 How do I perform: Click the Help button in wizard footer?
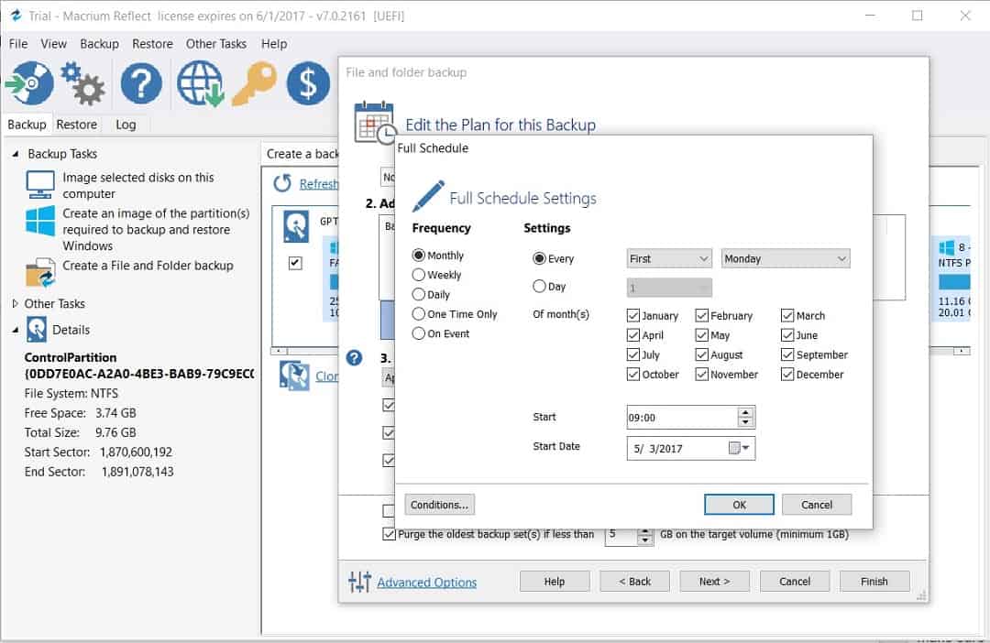(555, 581)
